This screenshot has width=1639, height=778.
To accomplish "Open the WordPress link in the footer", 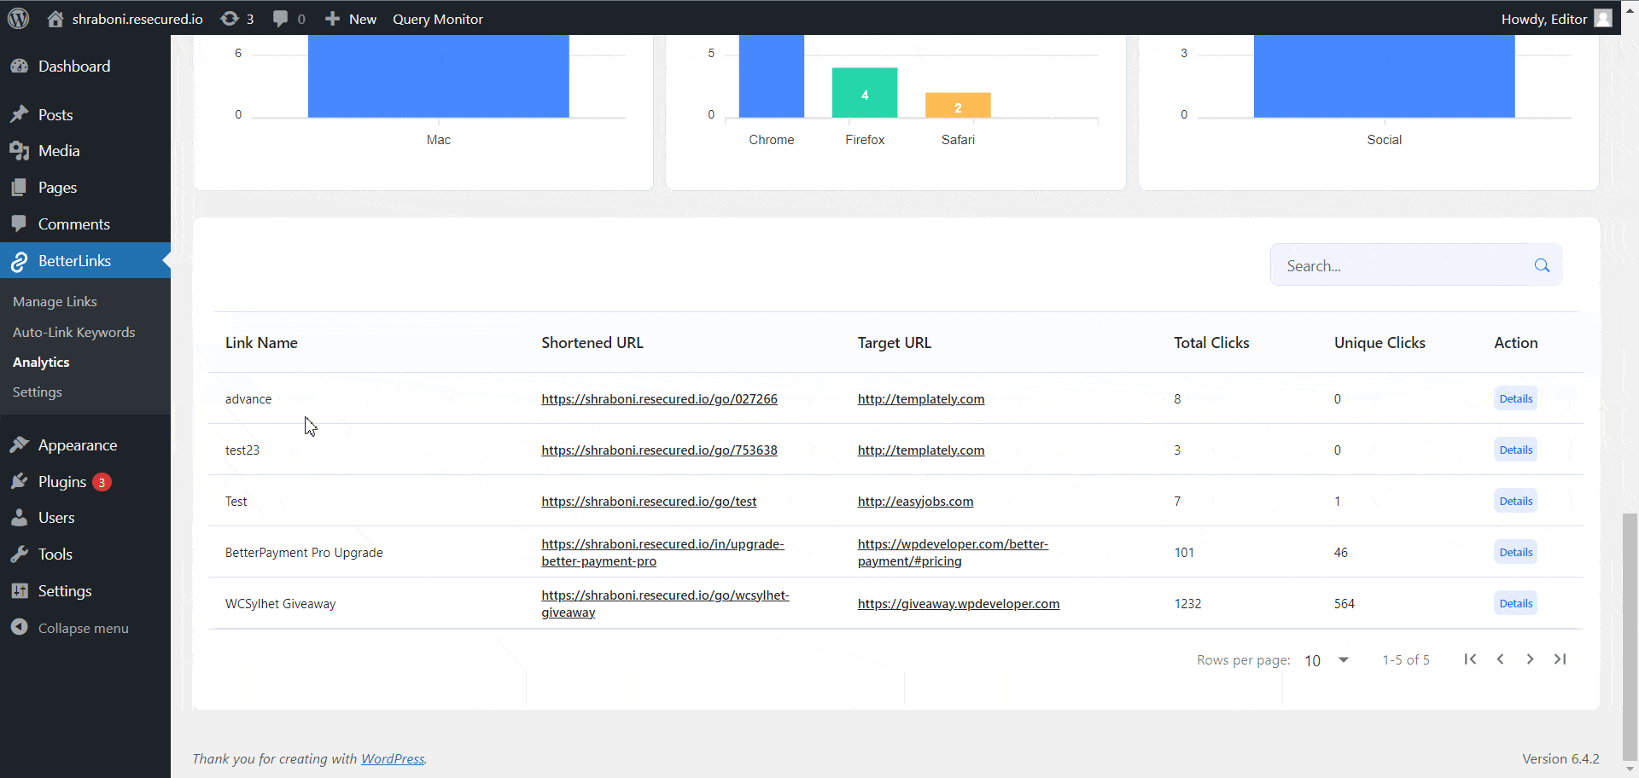I will 392,758.
